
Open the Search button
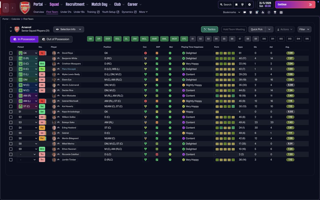[226, 4]
